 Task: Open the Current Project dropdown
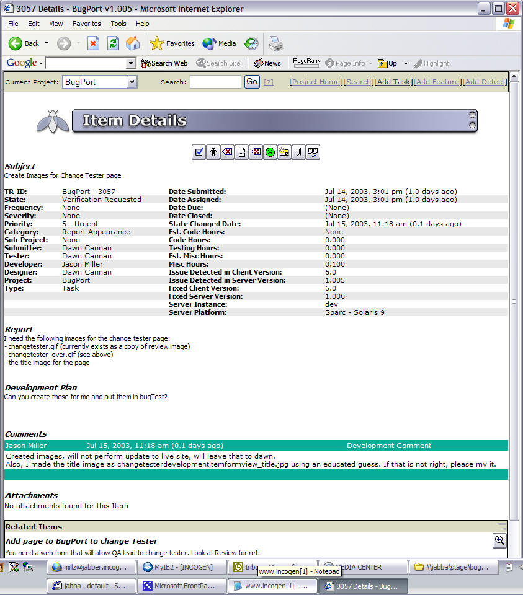point(132,82)
